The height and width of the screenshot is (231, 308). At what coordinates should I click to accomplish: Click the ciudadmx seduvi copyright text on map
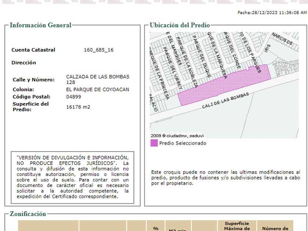tap(177, 135)
